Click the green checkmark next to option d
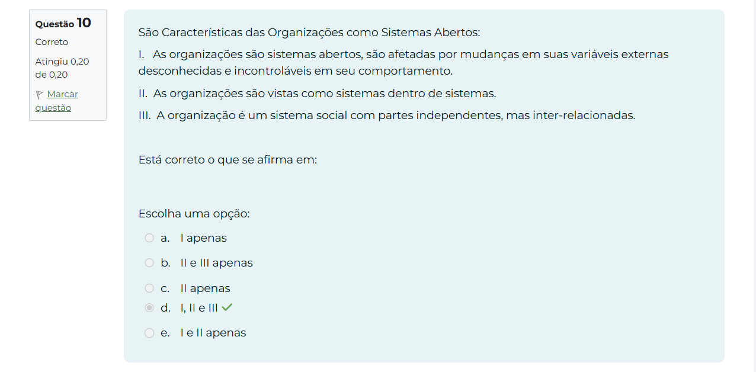Image resolution: width=756 pixels, height=372 pixels. click(227, 307)
